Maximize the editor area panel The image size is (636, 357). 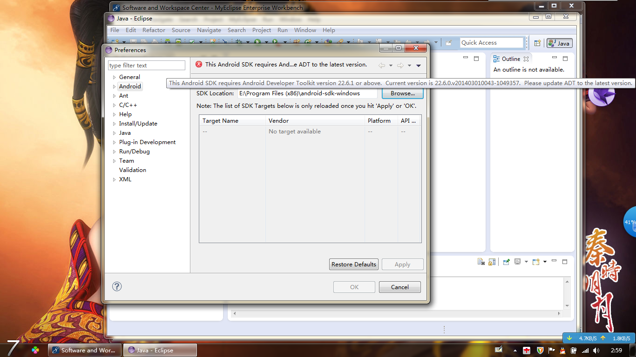[476, 59]
